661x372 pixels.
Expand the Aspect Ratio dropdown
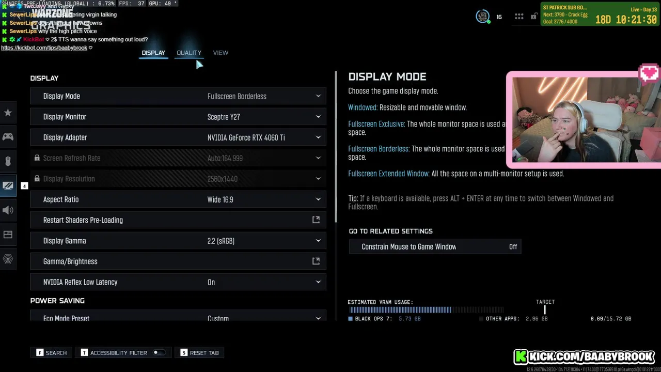(318, 199)
